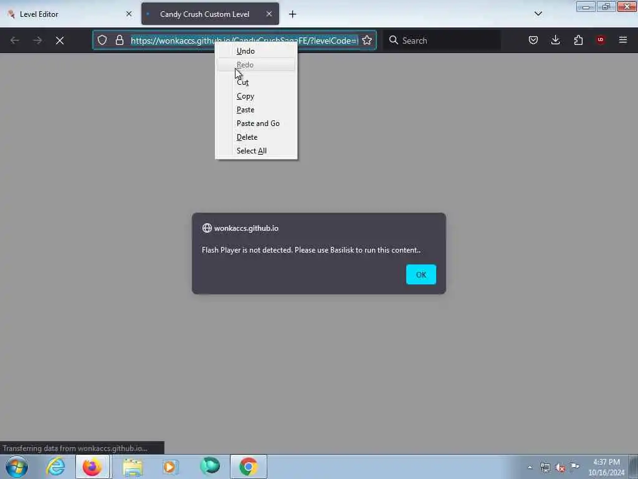The width and height of the screenshot is (638, 479).
Task: Click the Flash Player not detected message
Action: [x=312, y=250]
